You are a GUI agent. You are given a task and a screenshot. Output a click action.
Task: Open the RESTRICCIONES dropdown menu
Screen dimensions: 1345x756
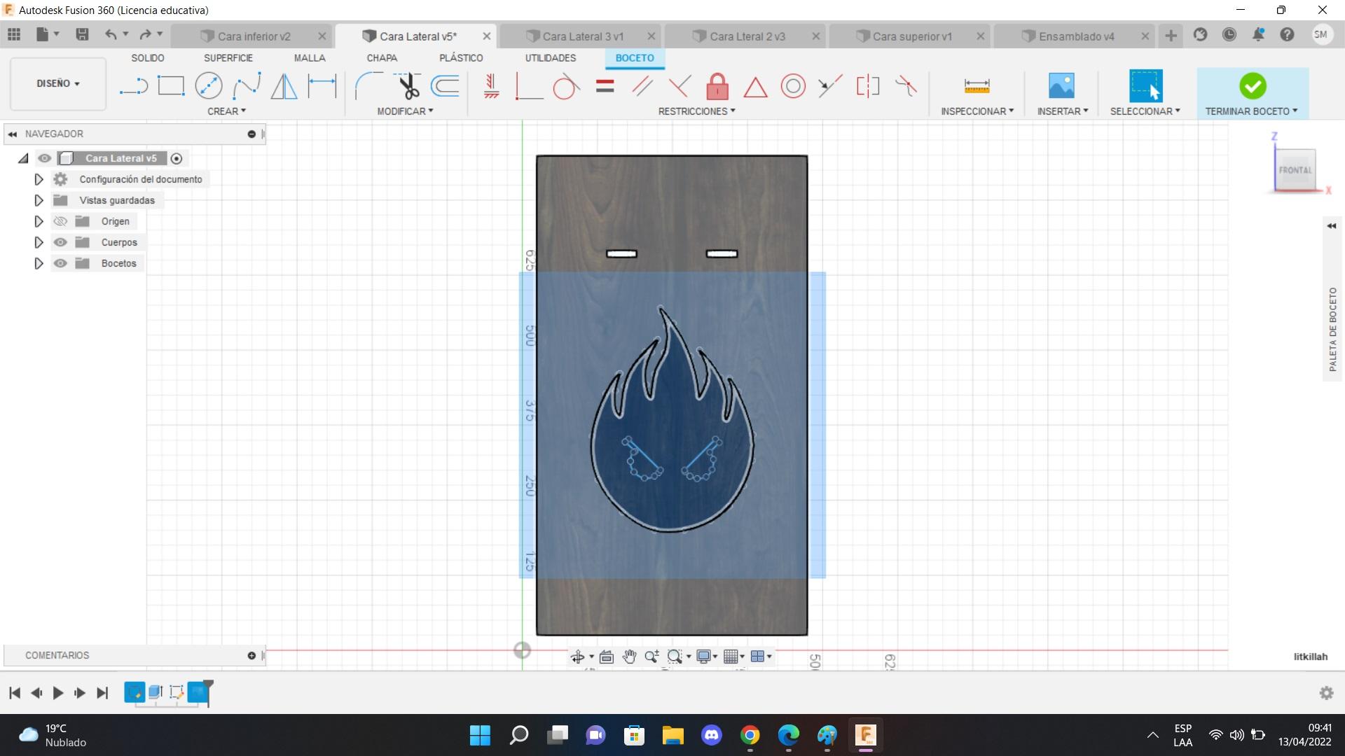pyautogui.click(x=696, y=111)
